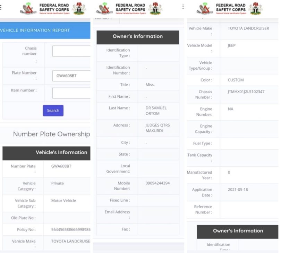Select the Item number input field
The image size is (281, 253).
pyautogui.click(x=71, y=93)
